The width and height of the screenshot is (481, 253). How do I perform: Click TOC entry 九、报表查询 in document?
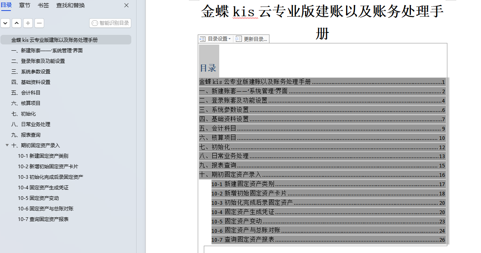tap(322, 165)
